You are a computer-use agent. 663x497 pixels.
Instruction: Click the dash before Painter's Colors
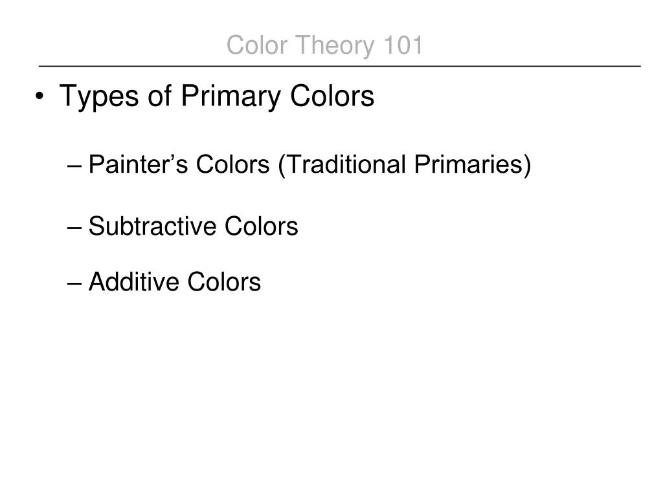pyautogui.click(x=74, y=166)
